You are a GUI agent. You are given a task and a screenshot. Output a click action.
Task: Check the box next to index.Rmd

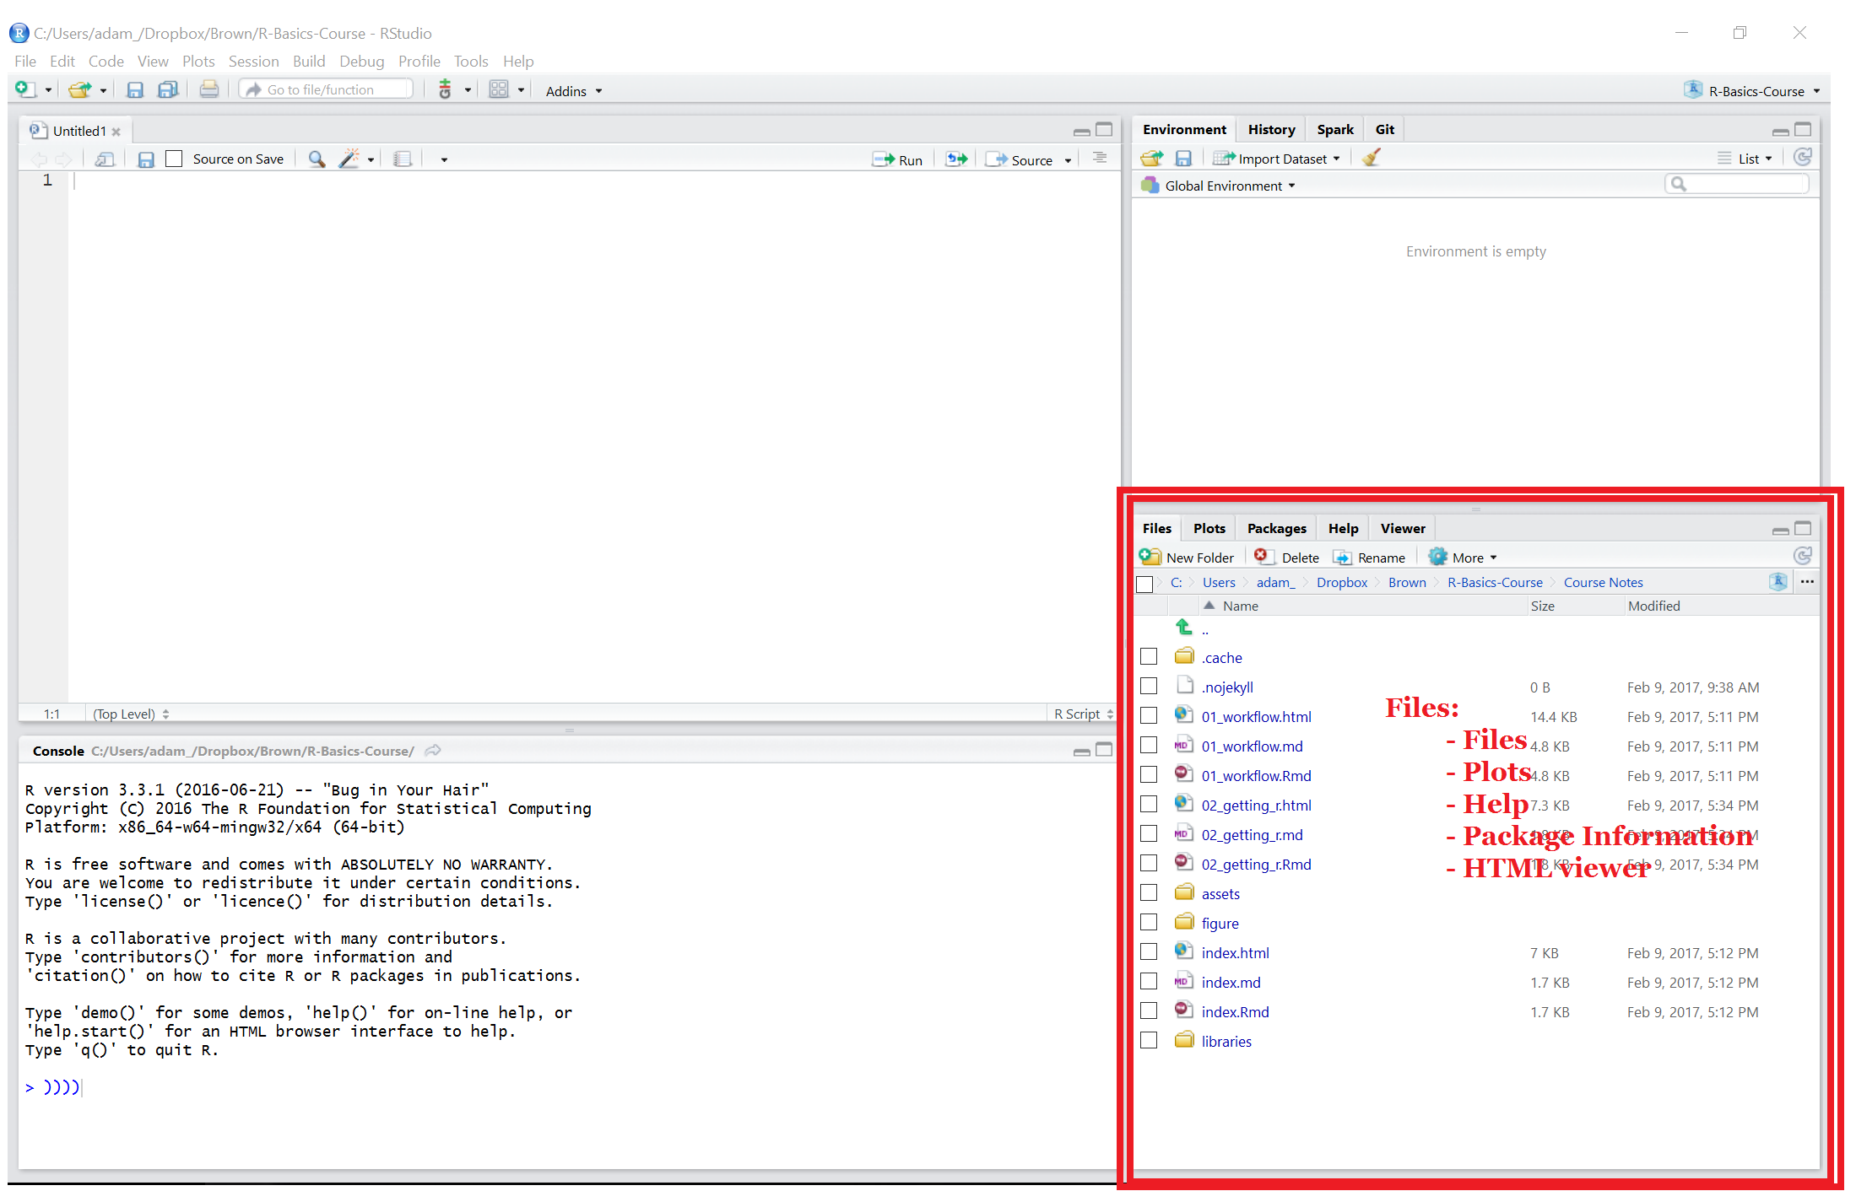pos(1148,1010)
